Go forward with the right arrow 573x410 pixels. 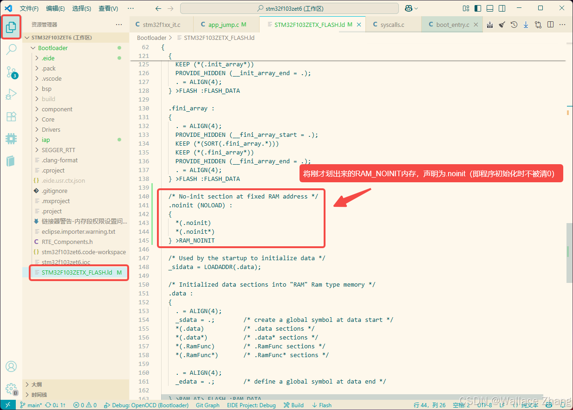[x=170, y=8]
